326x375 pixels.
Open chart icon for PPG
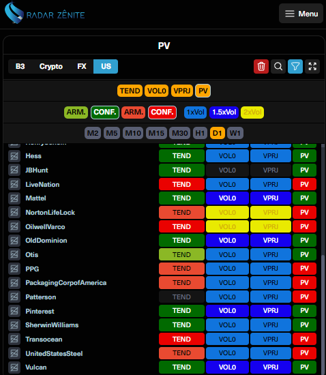[14, 269]
